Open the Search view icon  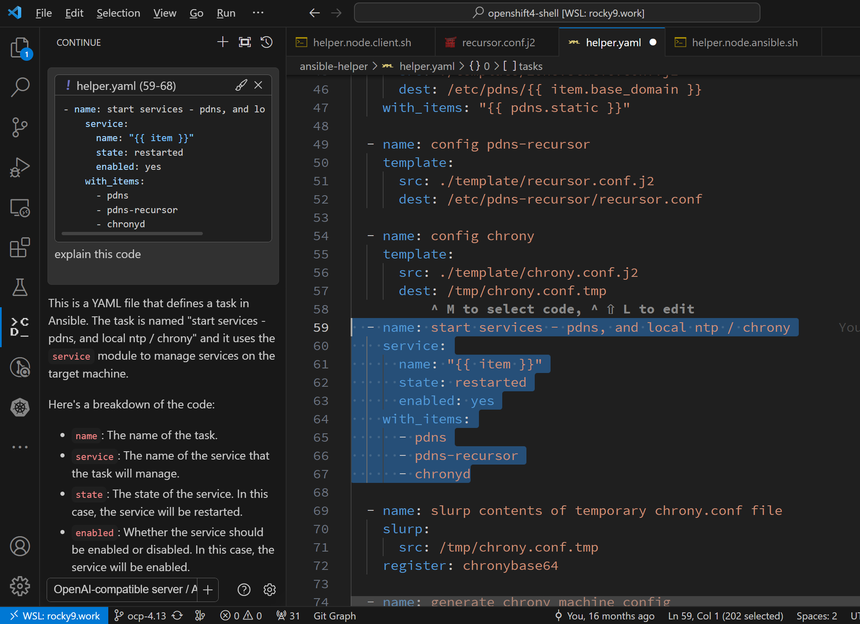click(20, 87)
